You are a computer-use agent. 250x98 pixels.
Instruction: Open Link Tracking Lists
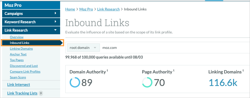pos(22,93)
